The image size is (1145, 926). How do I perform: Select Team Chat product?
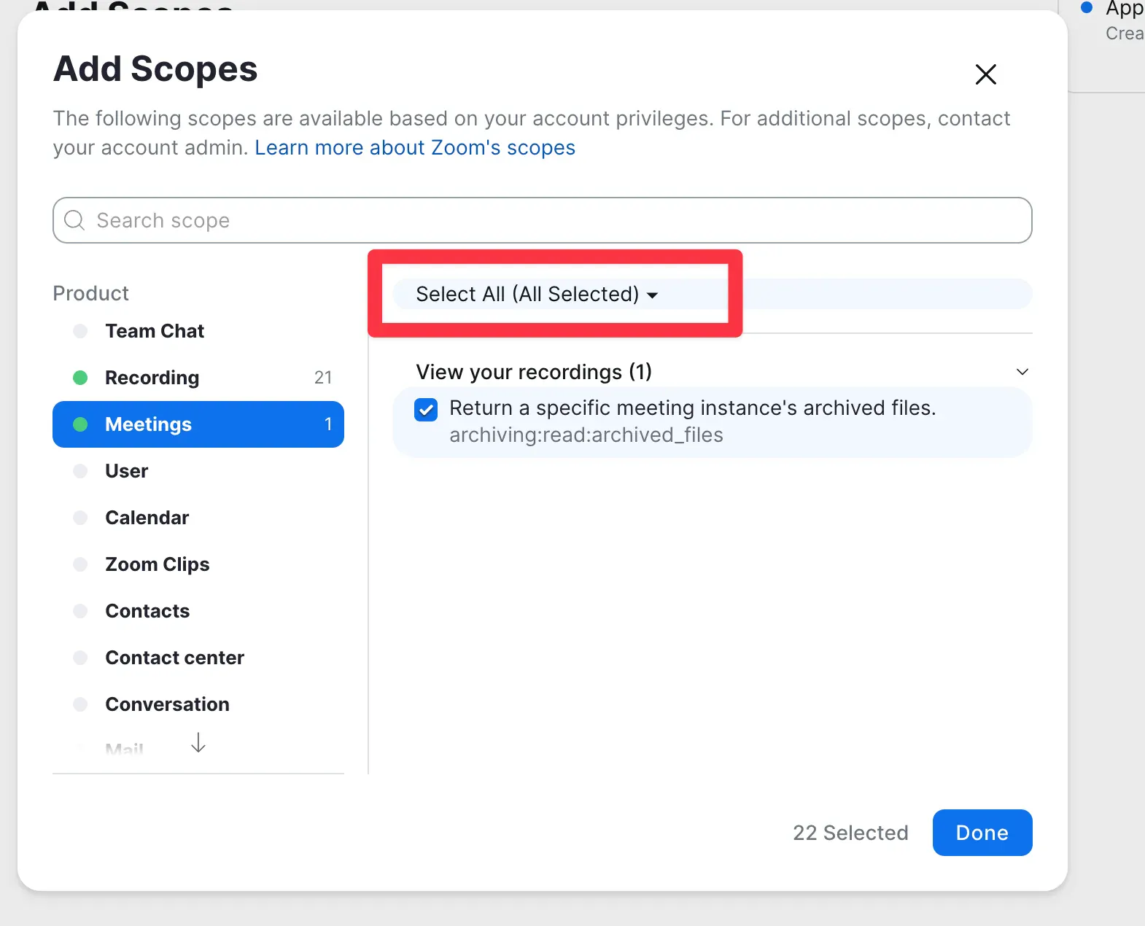[198, 331]
